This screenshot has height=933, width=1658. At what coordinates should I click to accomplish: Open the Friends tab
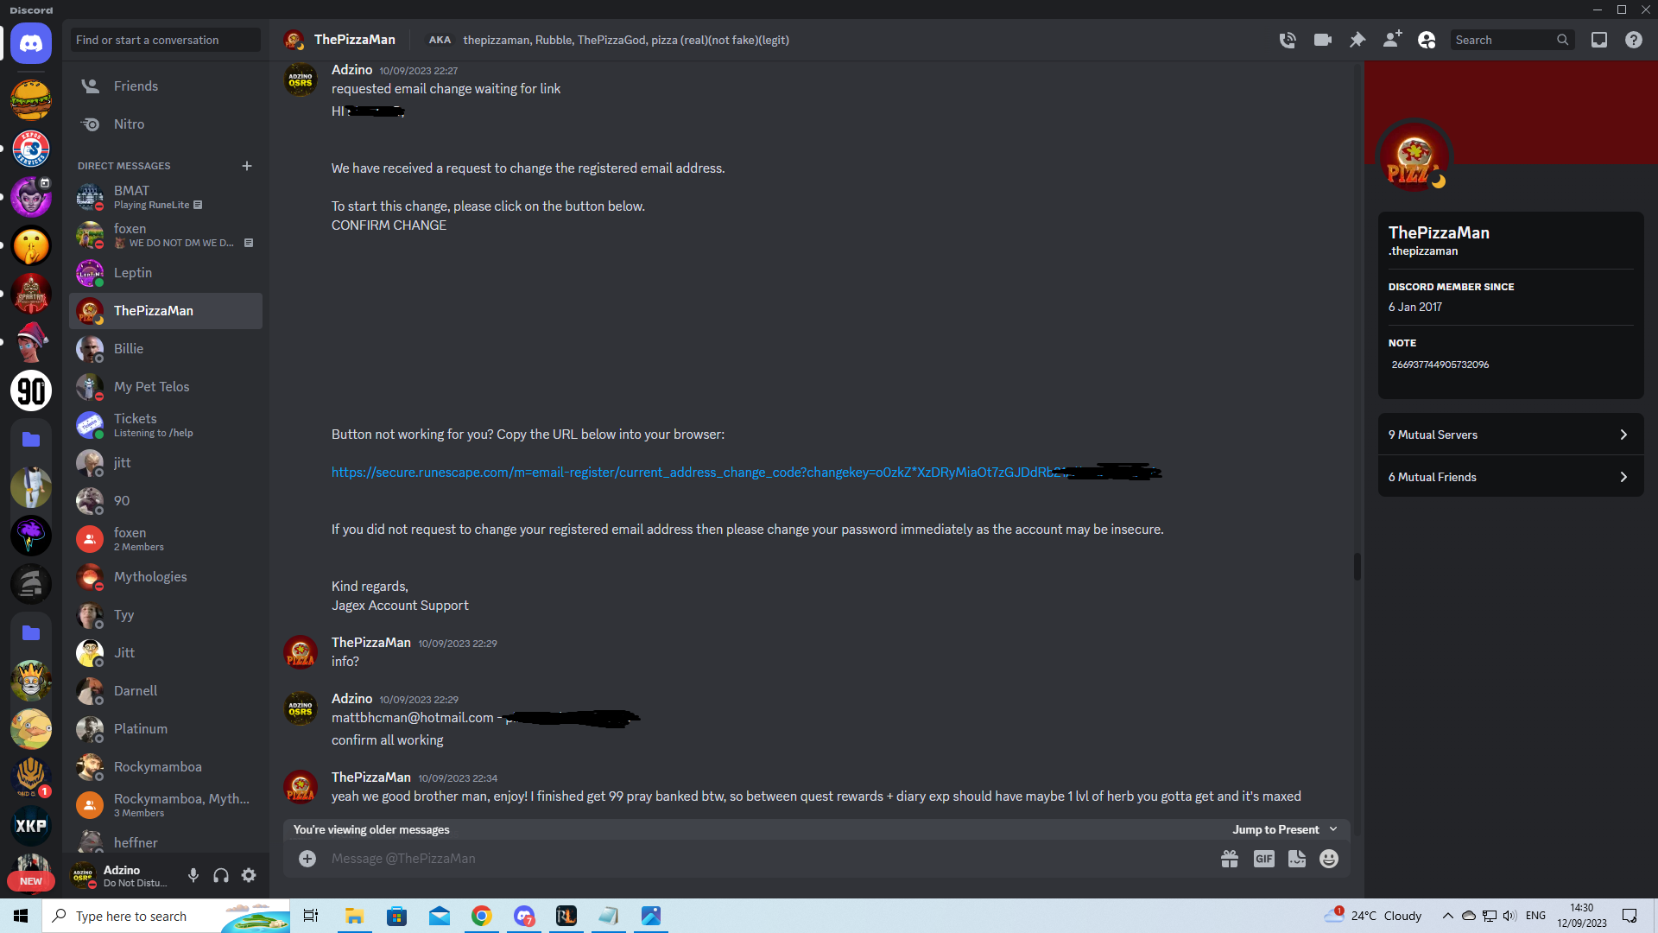[166, 86]
